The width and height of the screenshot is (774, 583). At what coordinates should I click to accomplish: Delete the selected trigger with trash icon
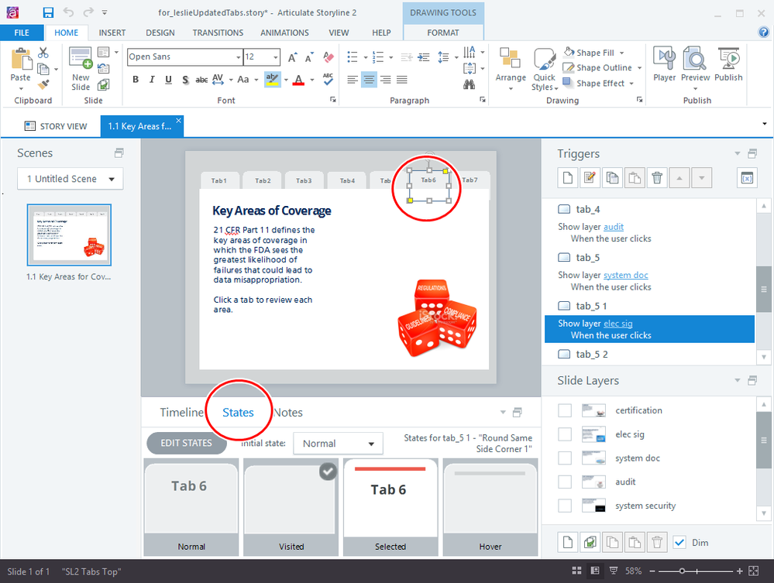coord(657,177)
